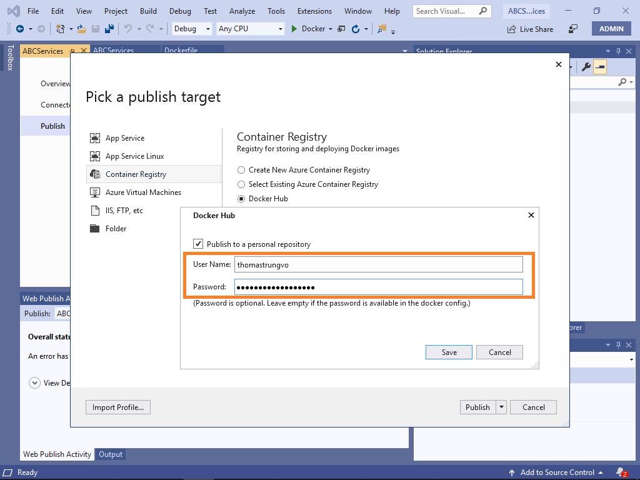Open the Extensions menu
Screen dimensions: 640x480
coord(314,11)
